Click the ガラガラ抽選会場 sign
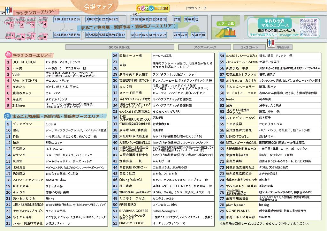327x231 pixels. point(152,9)
